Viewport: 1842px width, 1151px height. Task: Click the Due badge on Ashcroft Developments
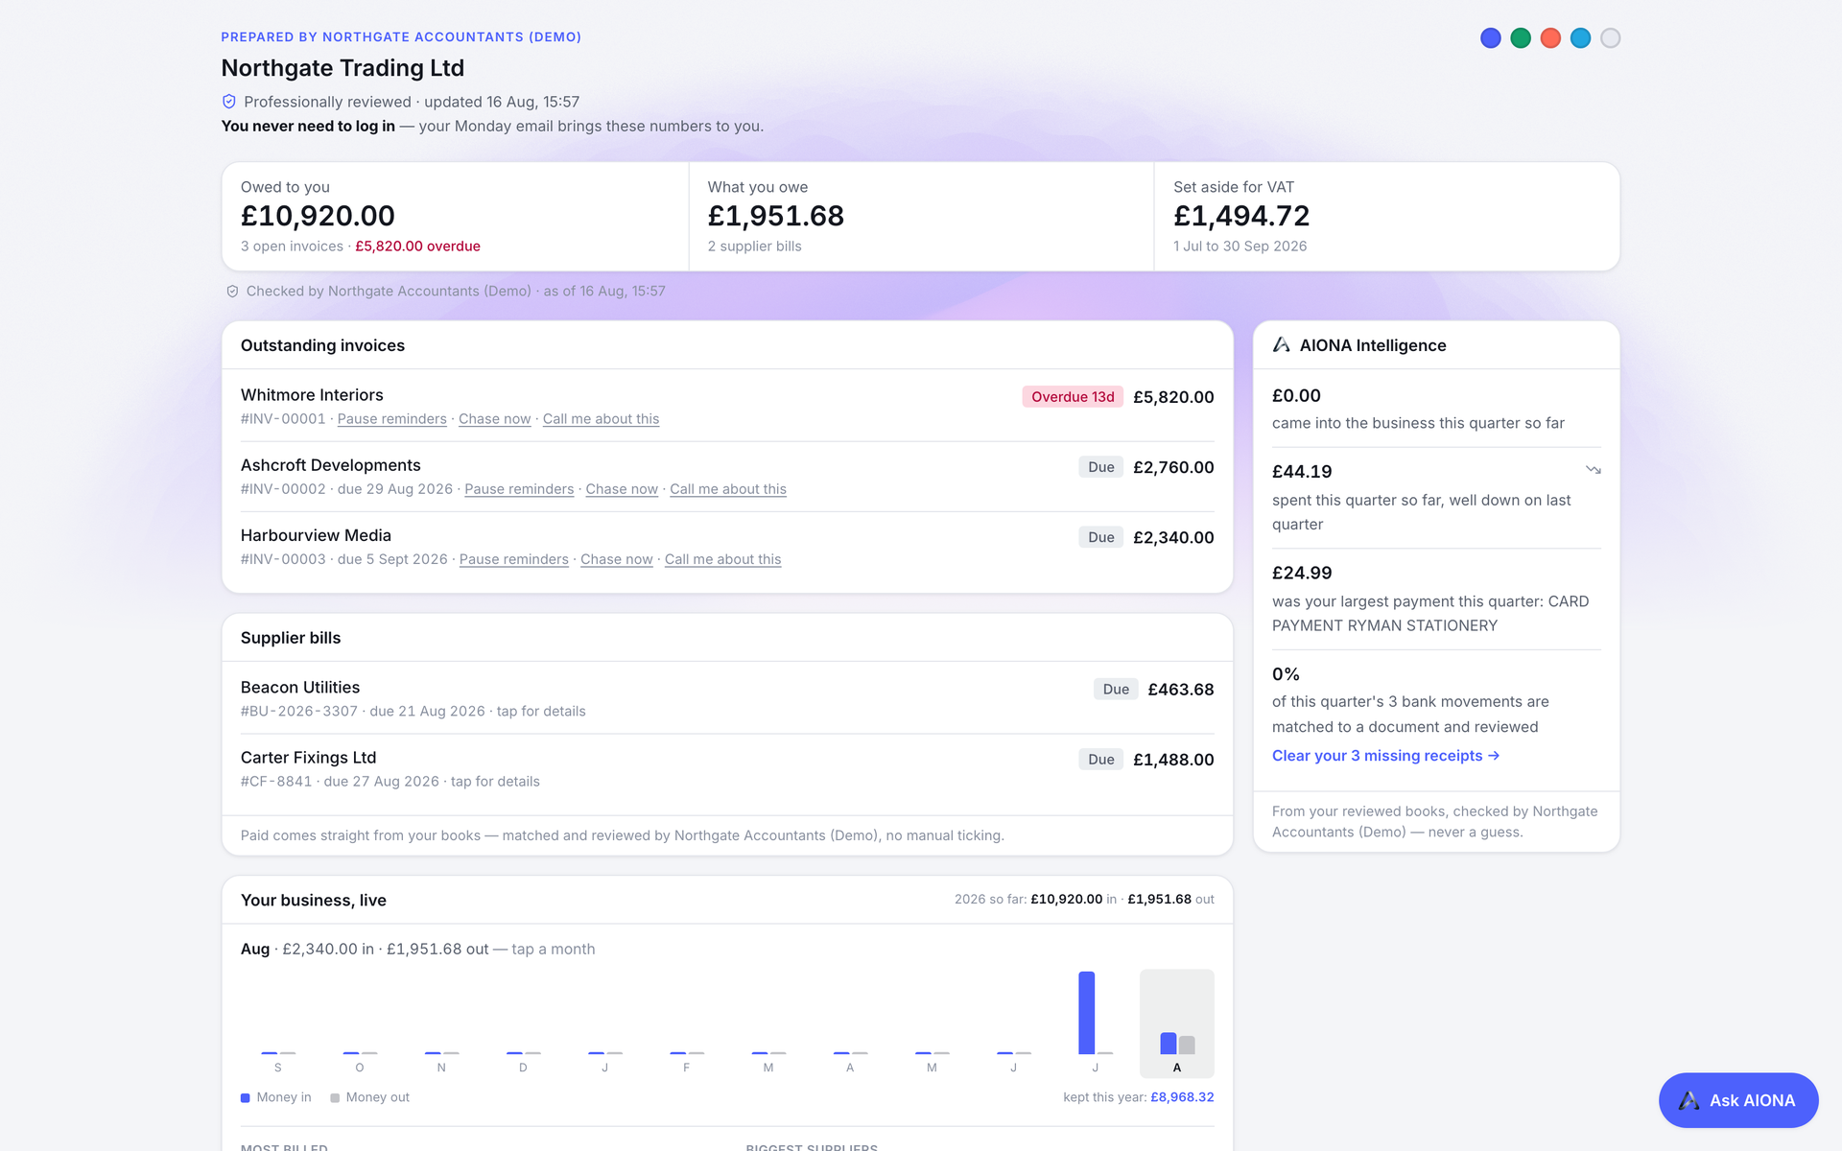1101,467
